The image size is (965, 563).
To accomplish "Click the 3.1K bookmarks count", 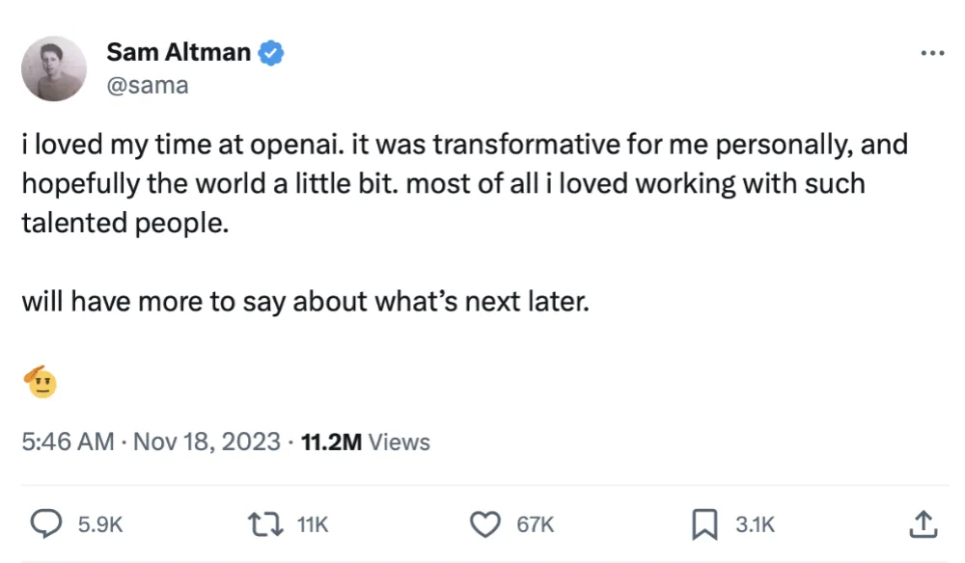I will click(755, 524).
